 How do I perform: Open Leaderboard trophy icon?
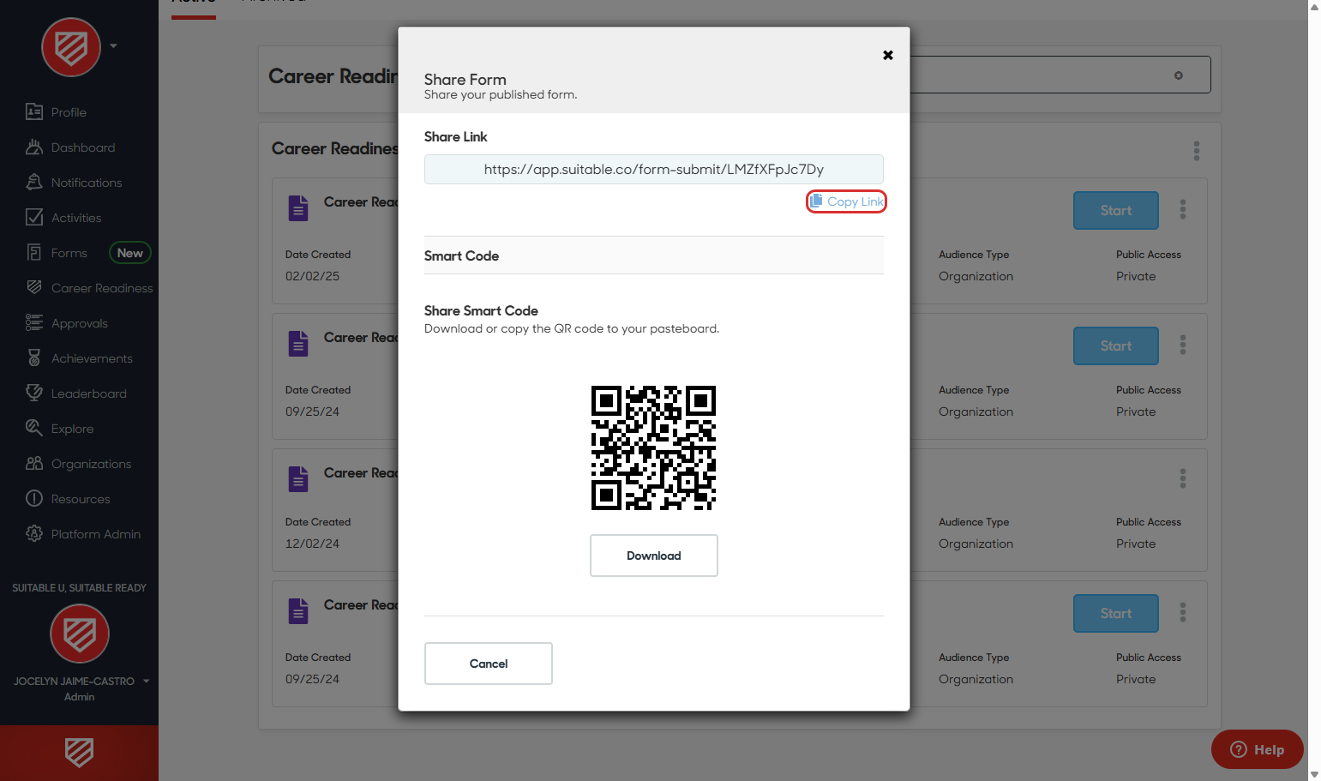click(x=34, y=394)
